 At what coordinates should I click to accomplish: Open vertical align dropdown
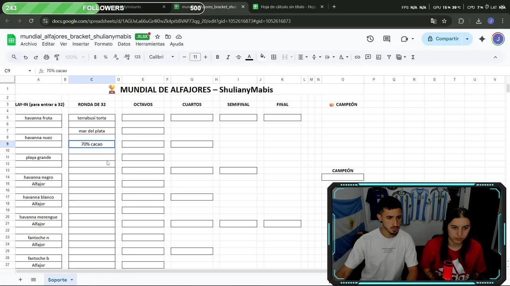click(x=316, y=57)
